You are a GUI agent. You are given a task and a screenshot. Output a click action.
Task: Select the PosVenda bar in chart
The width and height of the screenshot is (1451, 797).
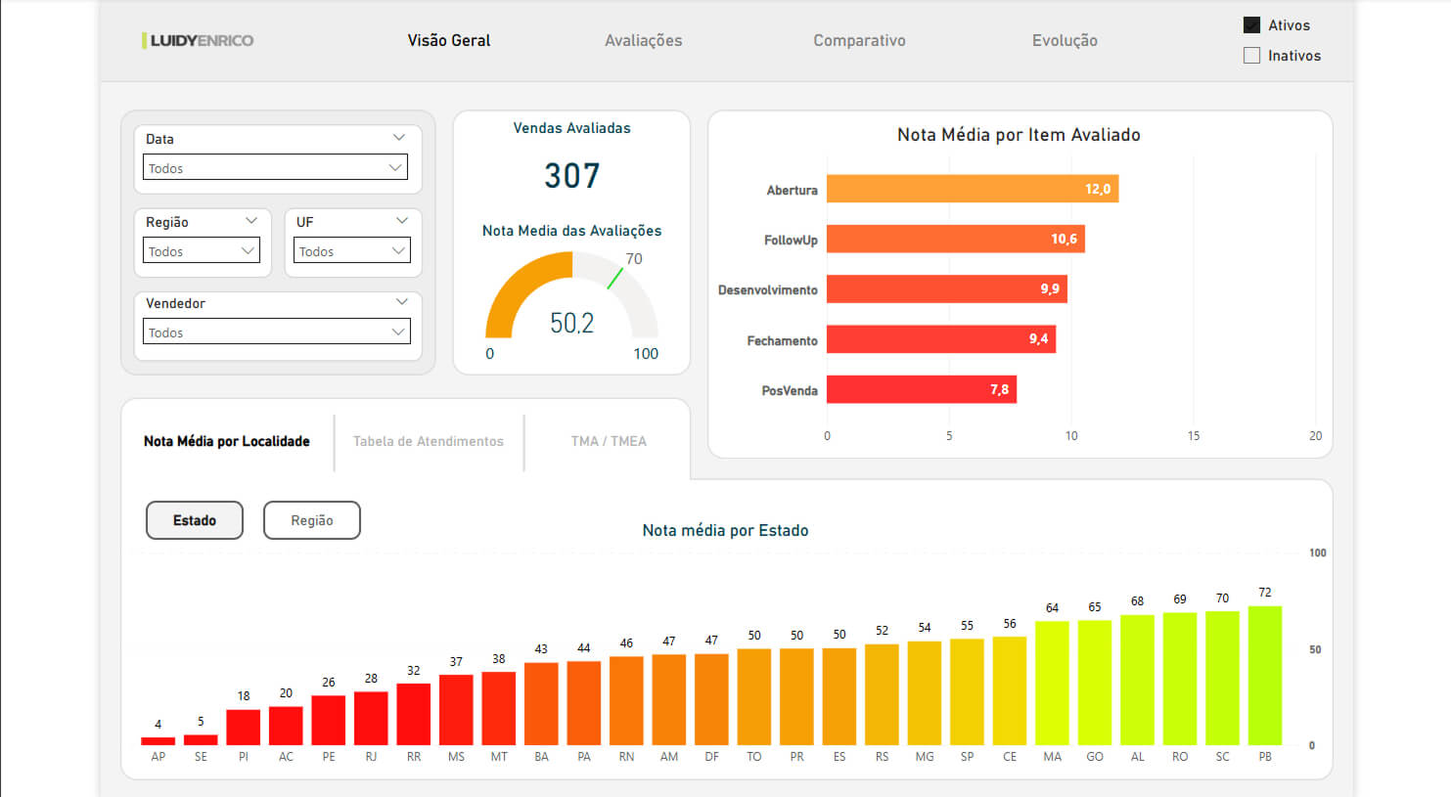point(921,389)
